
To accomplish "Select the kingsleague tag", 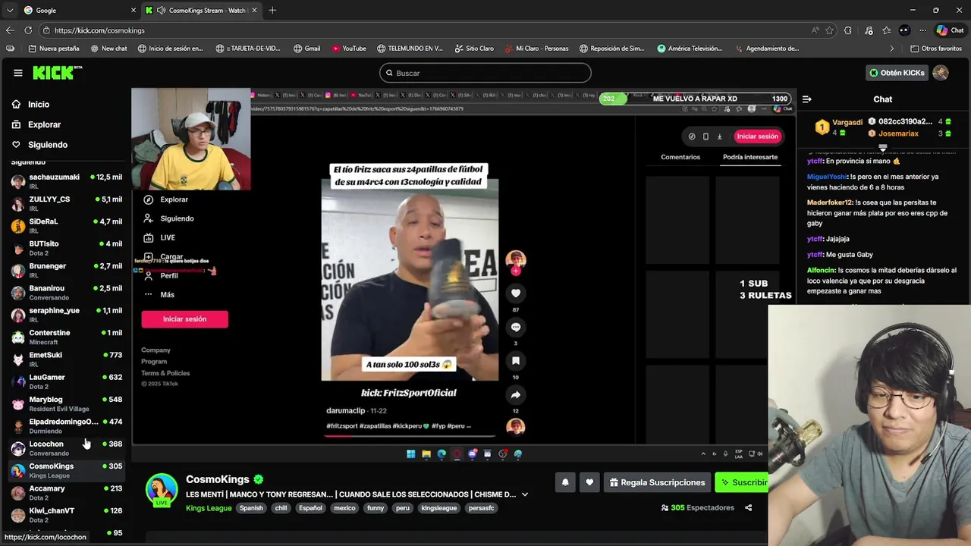I will [439, 508].
